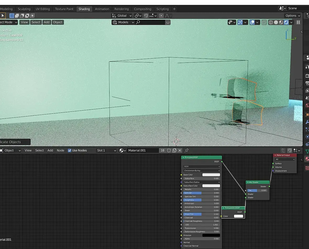
Task: Switch to rendered viewport shading mode
Action: pos(286,23)
